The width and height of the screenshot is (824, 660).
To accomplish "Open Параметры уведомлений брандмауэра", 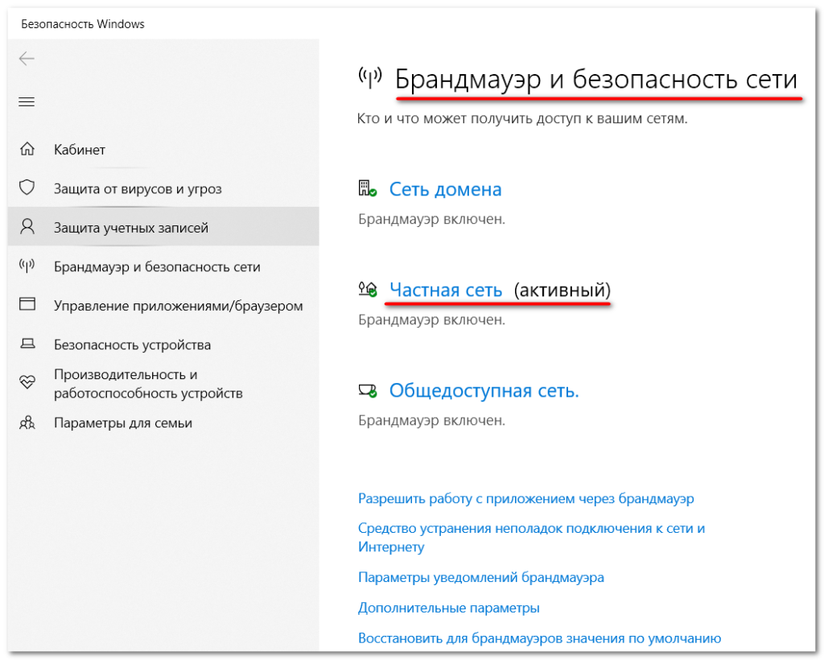I will point(481,577).
